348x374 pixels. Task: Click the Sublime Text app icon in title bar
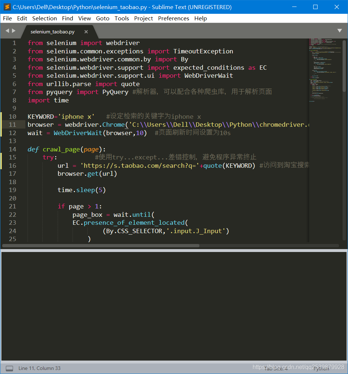point(7,7)
